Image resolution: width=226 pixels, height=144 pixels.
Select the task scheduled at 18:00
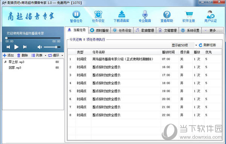click(x=145, y=83)
